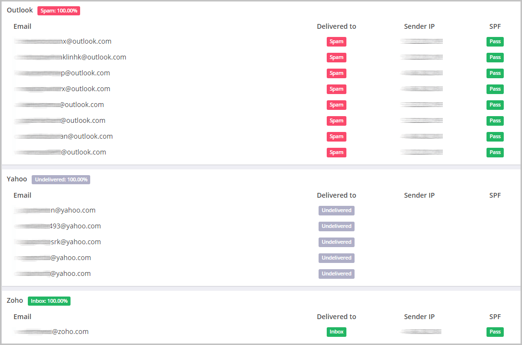Click the Undelivered badge for the n@yahoo.com address
522x345 pixels.
336,210
